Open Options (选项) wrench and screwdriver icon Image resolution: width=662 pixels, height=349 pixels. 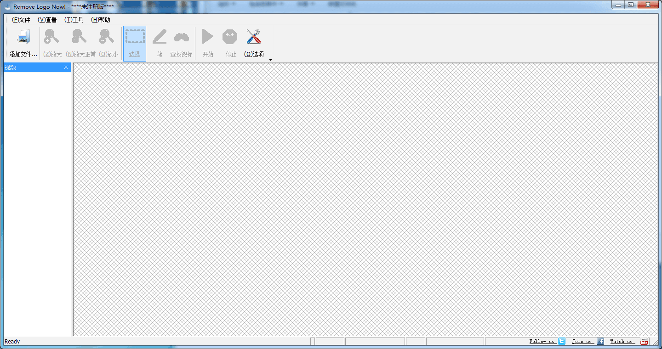click(x=254, y=37)
